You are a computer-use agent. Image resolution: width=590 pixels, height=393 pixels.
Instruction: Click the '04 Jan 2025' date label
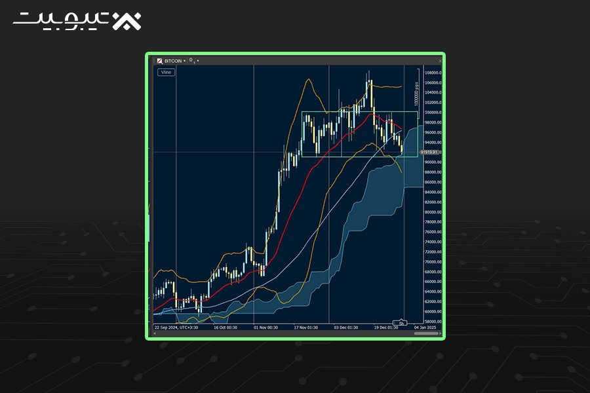coord(425,327)
